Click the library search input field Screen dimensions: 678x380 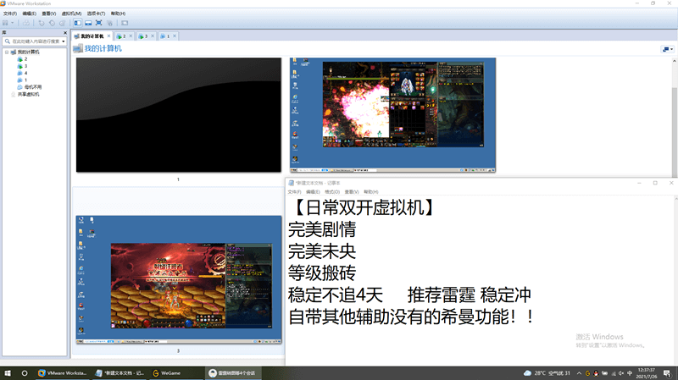(x=33, y=41)
